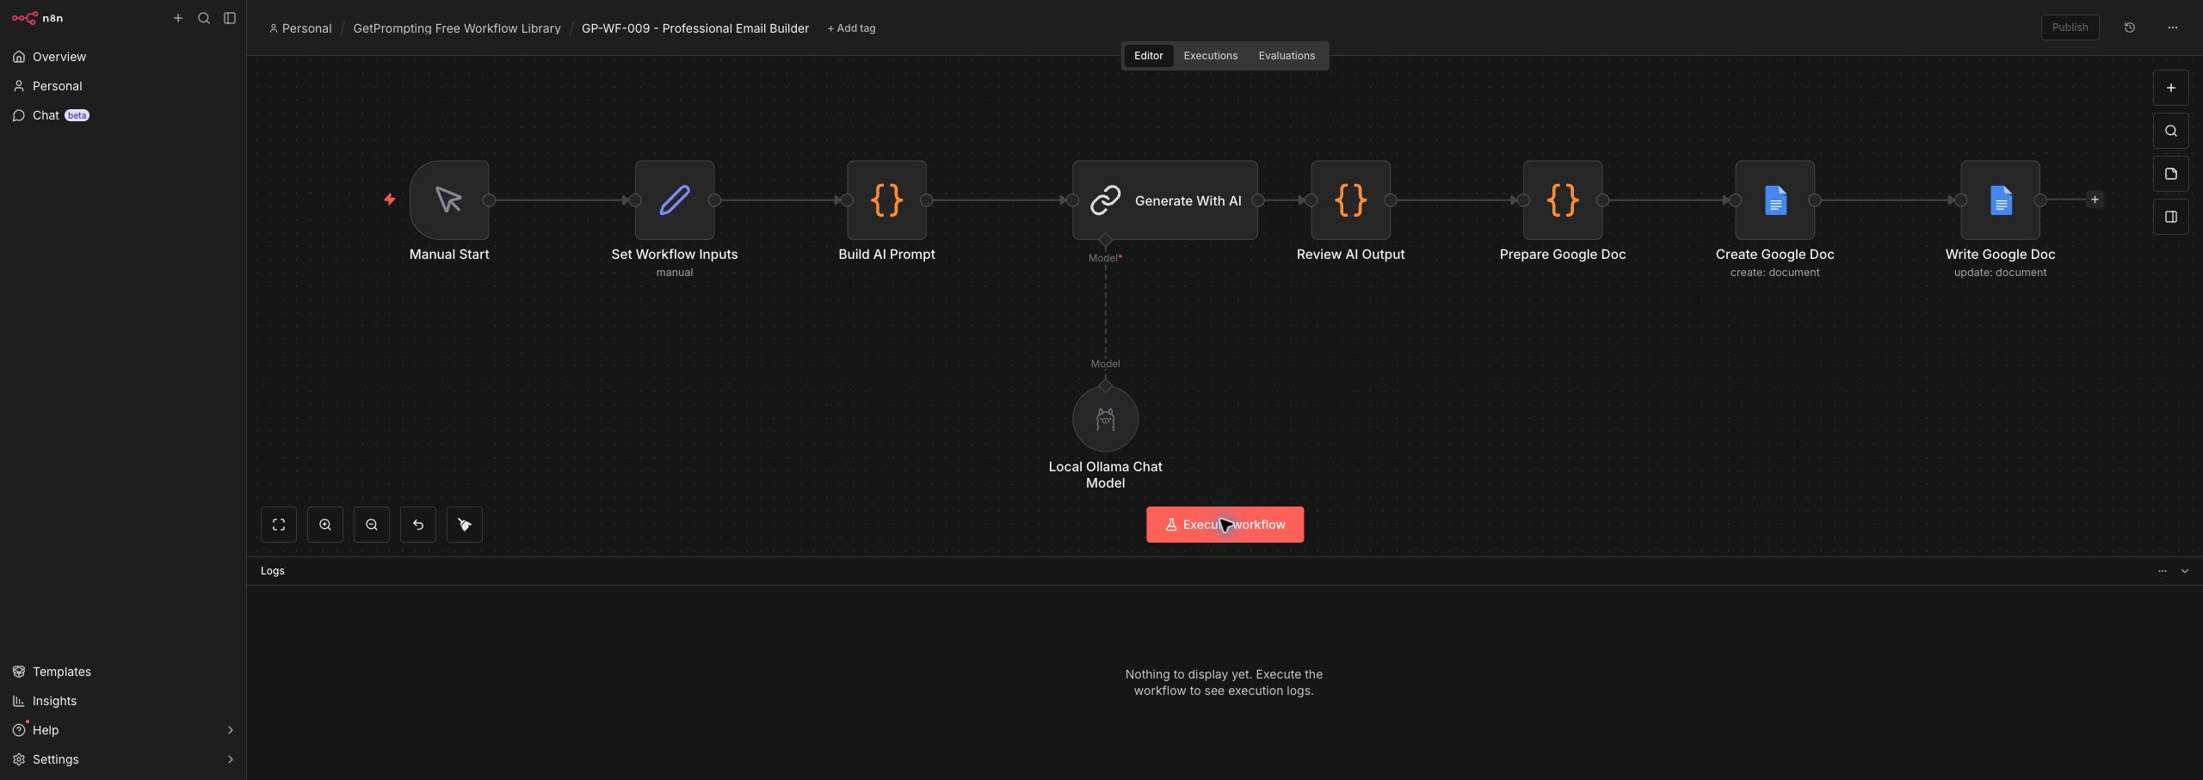Click the Model connector on Generate With AI
2203x780 pixels.
coord(1105,240)
